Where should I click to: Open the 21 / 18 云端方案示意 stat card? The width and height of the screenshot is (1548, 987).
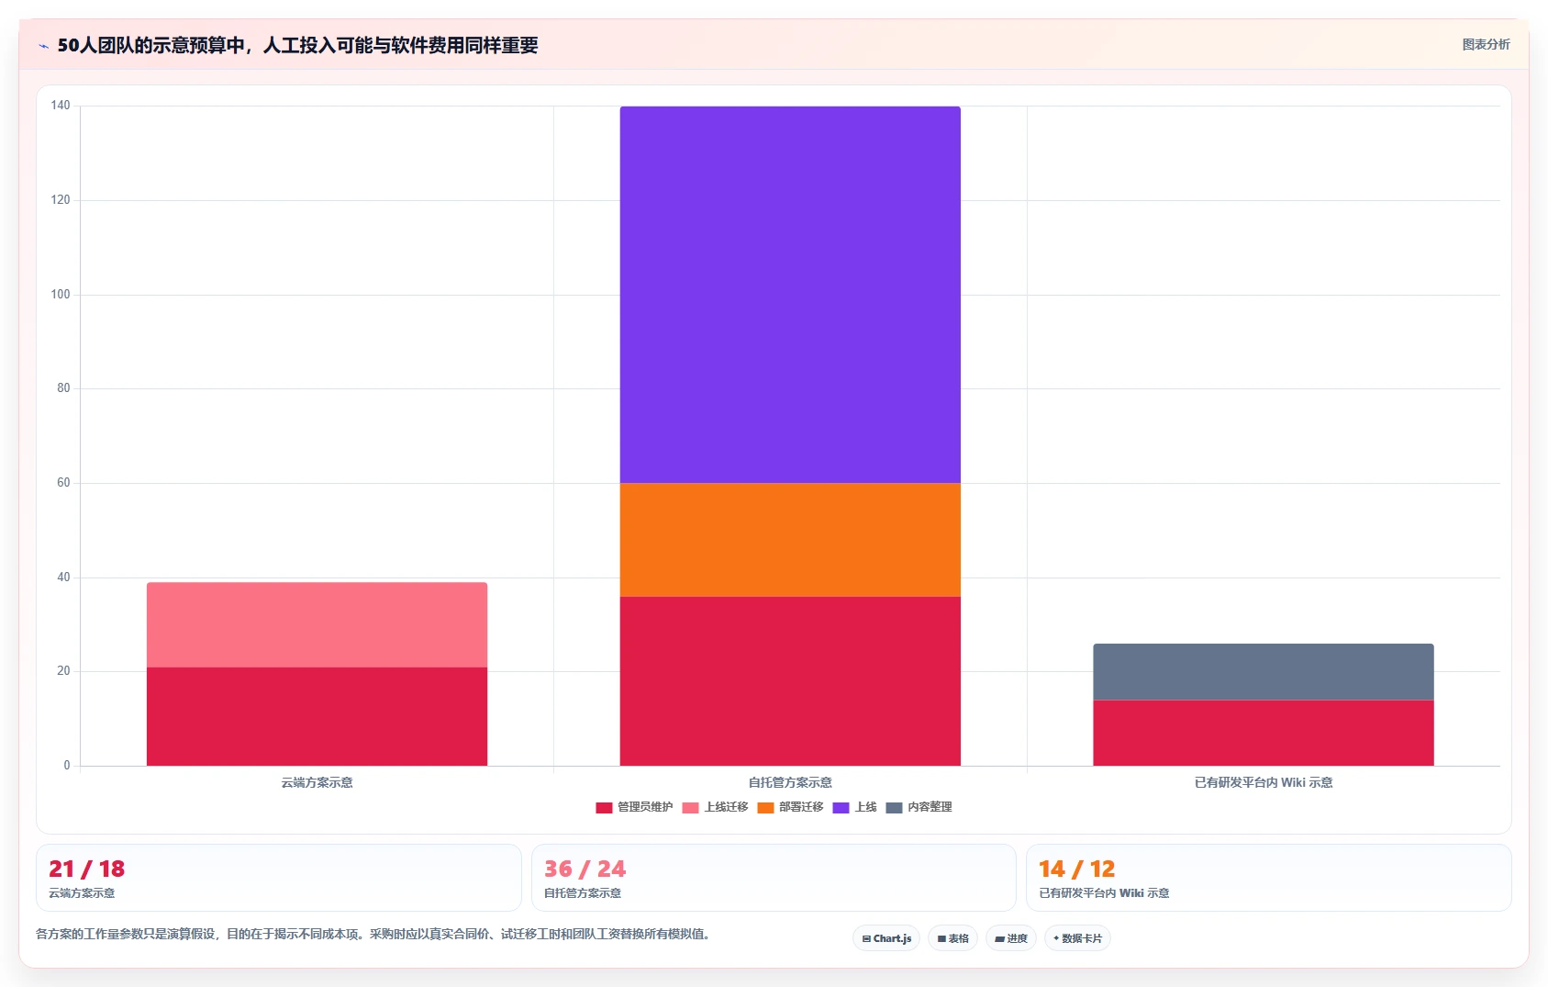click(x=279, y=878)
